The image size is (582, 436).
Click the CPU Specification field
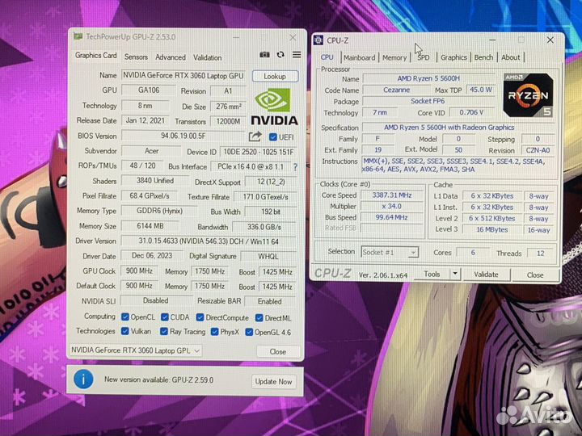tap(458, 128)
